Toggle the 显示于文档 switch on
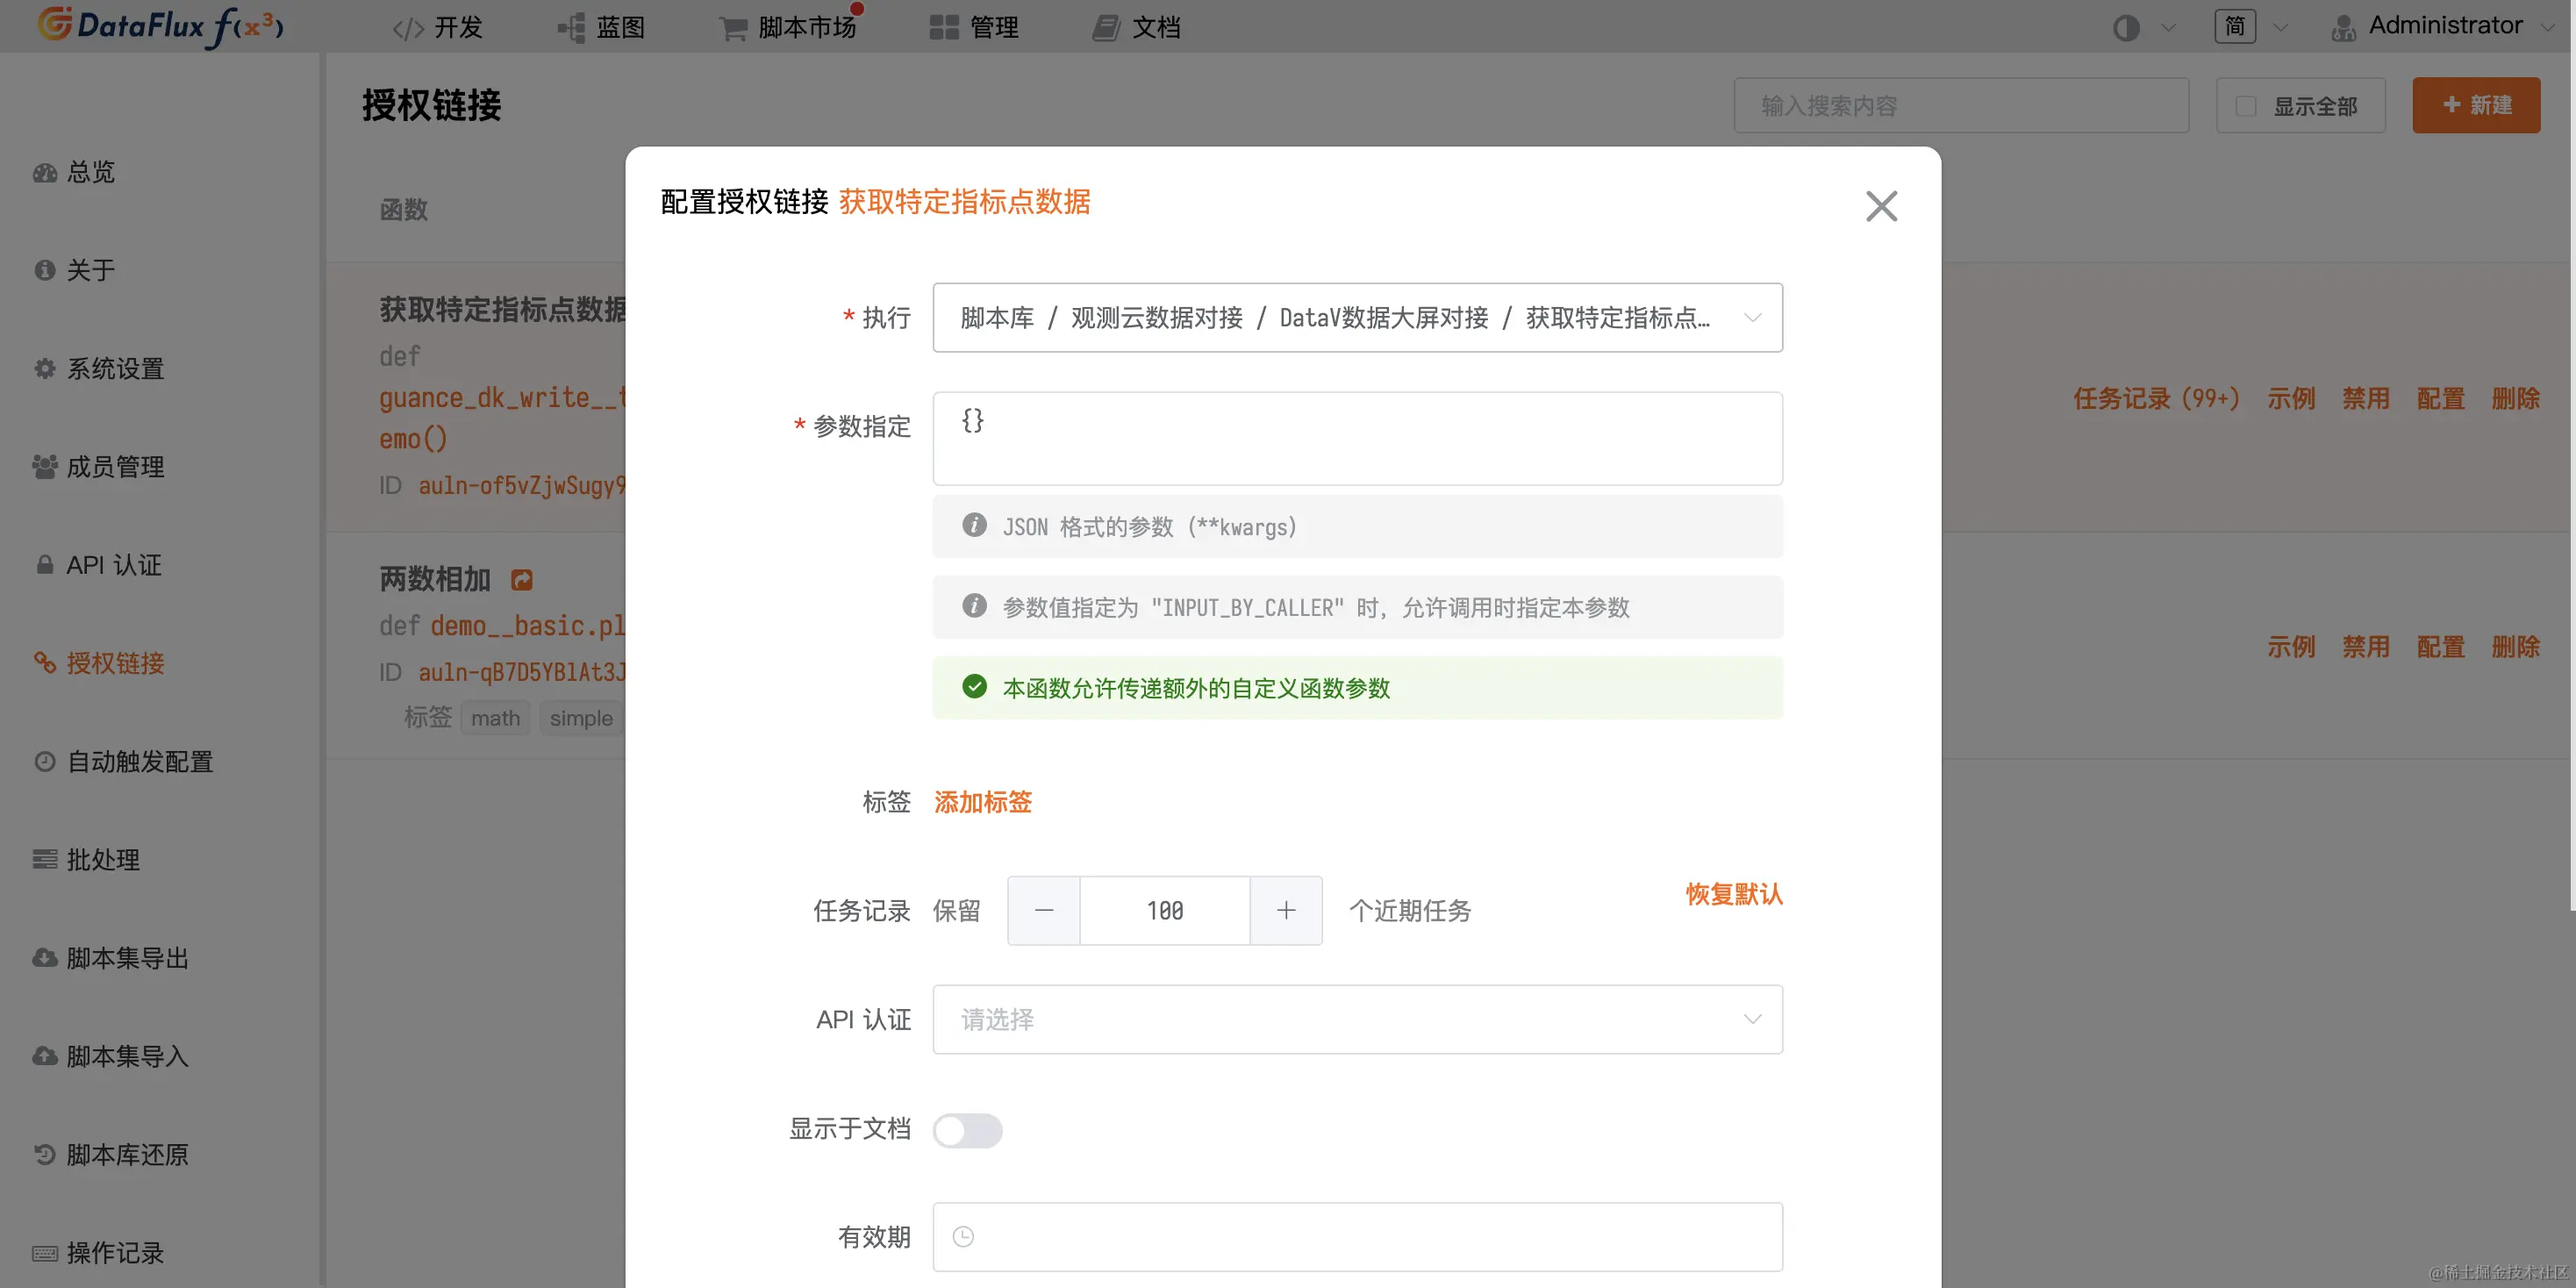 (x=967, y=1131)
